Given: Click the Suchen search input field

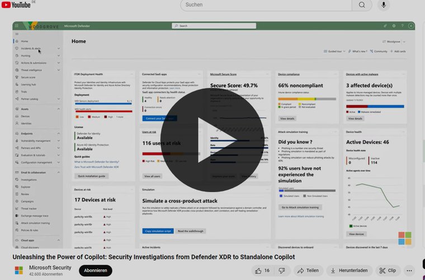Looking at the screenshot, I should coord(266,4).
